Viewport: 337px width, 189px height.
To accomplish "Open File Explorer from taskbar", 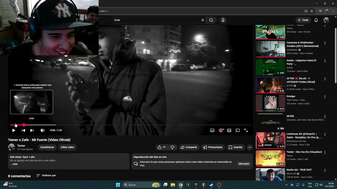I will tap(173, 185).
